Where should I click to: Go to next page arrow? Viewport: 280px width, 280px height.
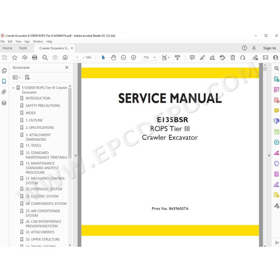65,58
